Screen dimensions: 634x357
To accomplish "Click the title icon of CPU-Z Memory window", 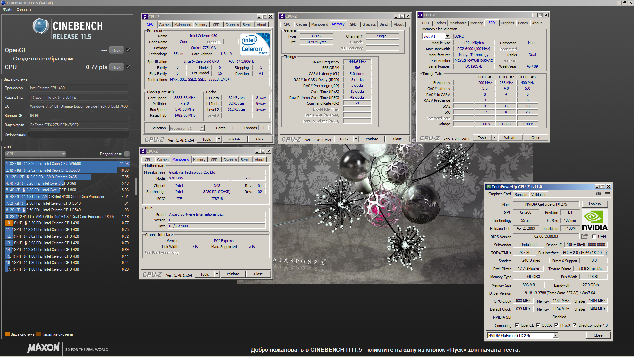I will 282,16.
